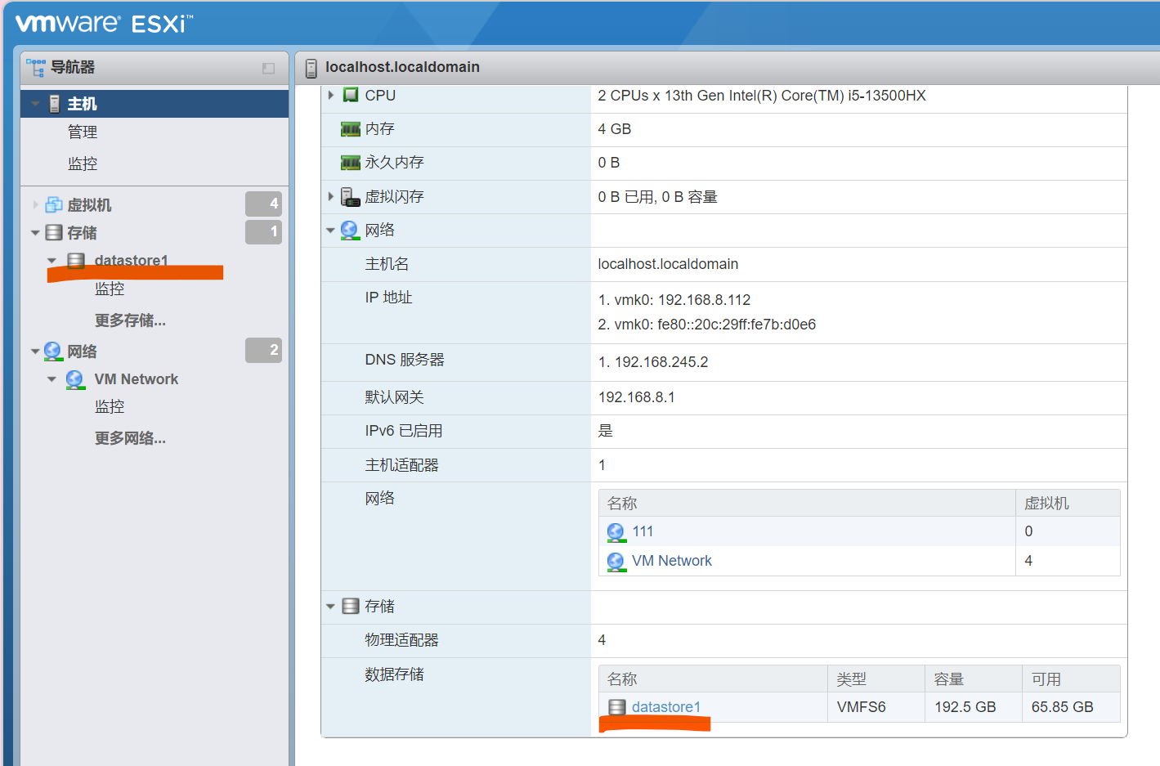
Task: Open 更多存储... entry
Action: click(x=130, y=320)
